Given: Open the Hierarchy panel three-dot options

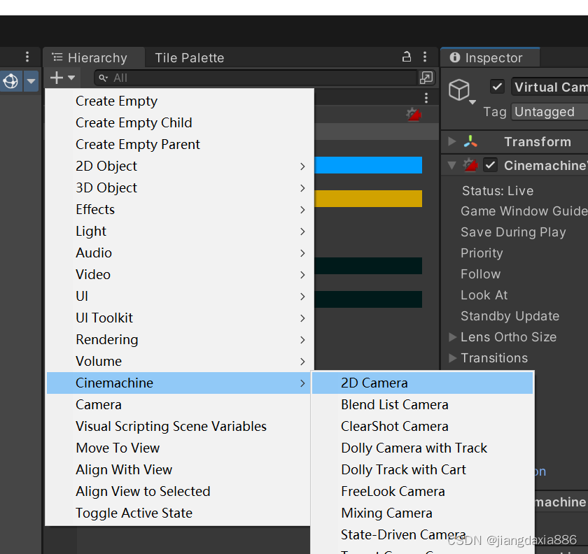Looking at the screenshot, I should (x=425, y=57).
